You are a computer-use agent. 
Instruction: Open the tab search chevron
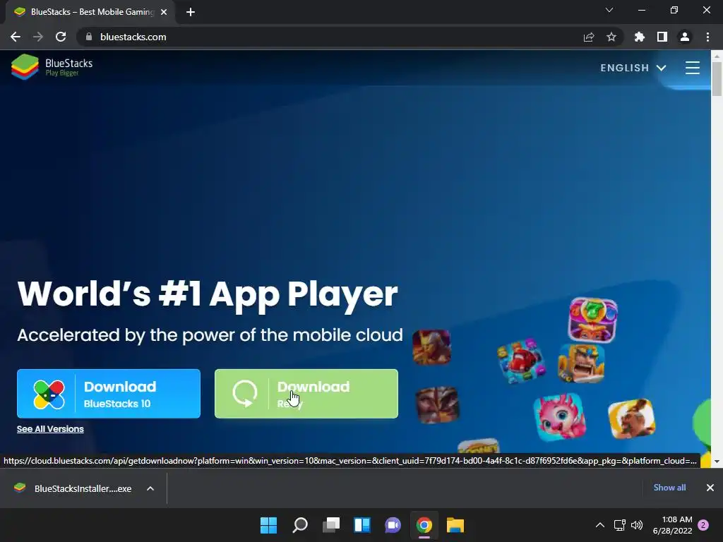pos(609,10)
